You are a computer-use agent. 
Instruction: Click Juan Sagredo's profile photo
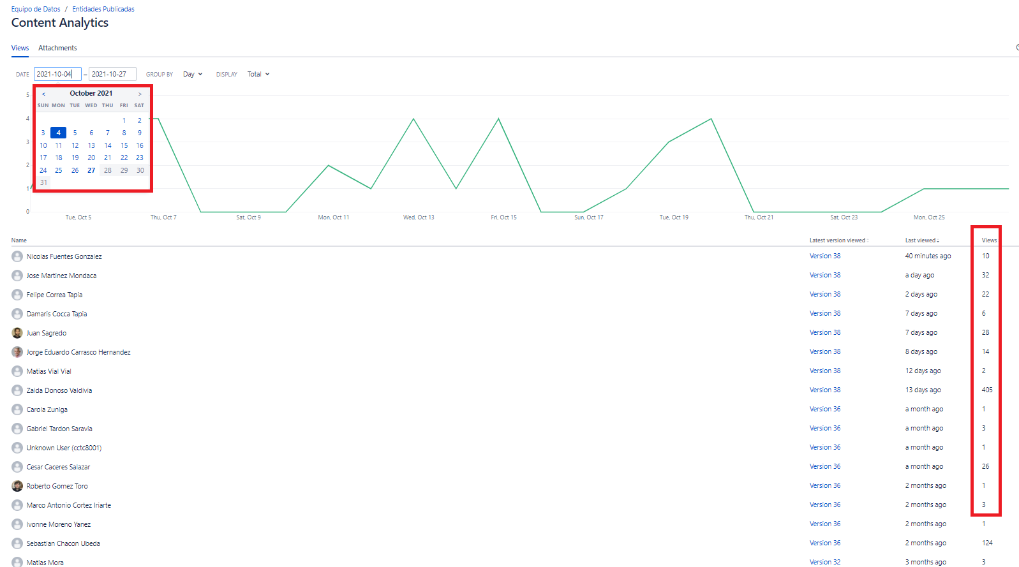pos(17,333)
